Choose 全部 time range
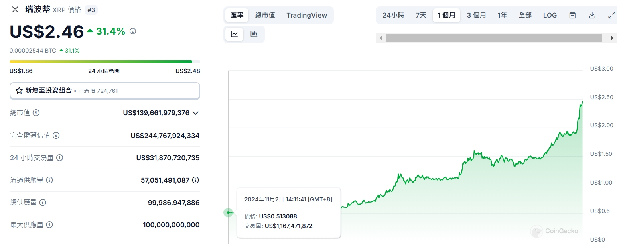The height and width of the screenshot is (244, 619). click(x=525, y=15)
